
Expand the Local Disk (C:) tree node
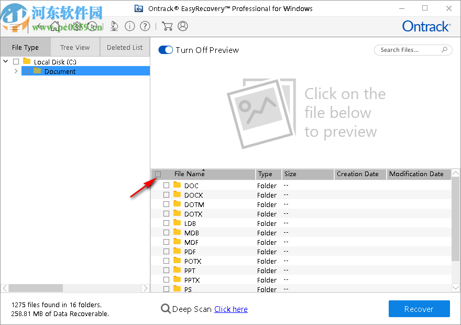5,61
